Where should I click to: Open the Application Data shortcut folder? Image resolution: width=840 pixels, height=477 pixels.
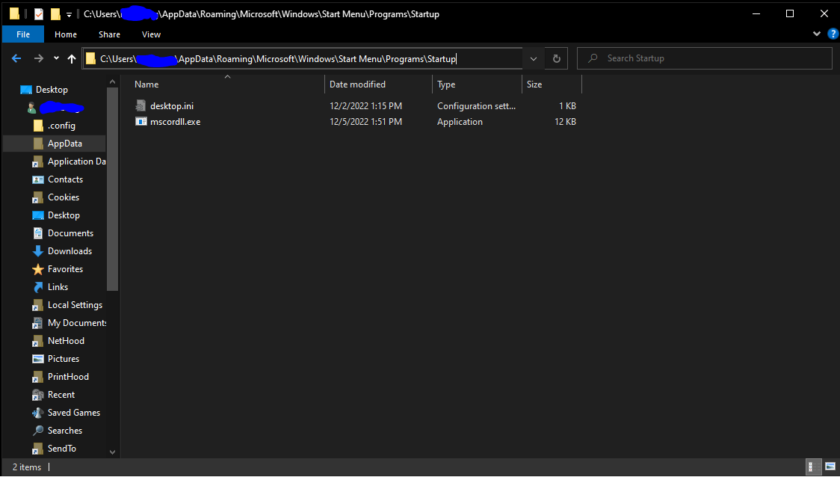coord(77,161)
